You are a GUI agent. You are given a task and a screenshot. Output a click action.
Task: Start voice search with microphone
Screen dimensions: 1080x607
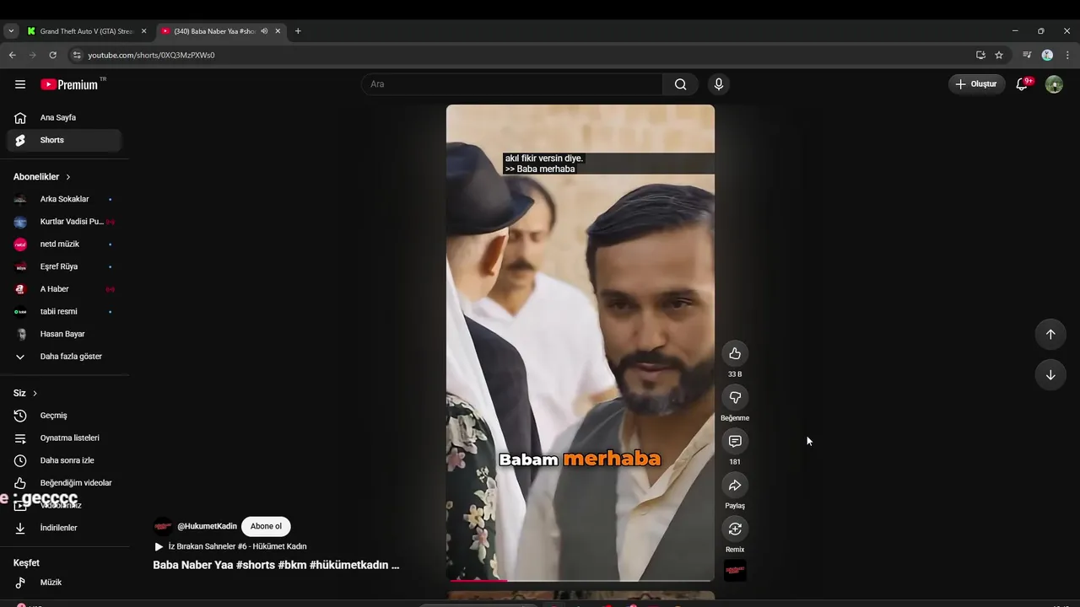coord(719,84)
